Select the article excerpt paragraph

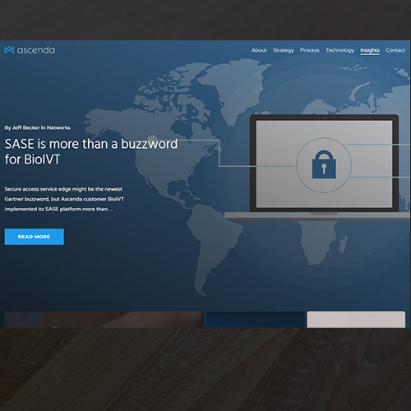point(64,199)
